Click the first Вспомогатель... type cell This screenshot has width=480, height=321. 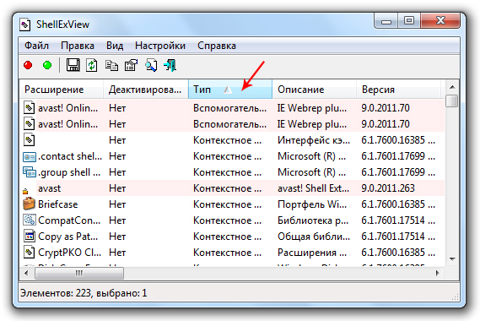click(229, 108)
